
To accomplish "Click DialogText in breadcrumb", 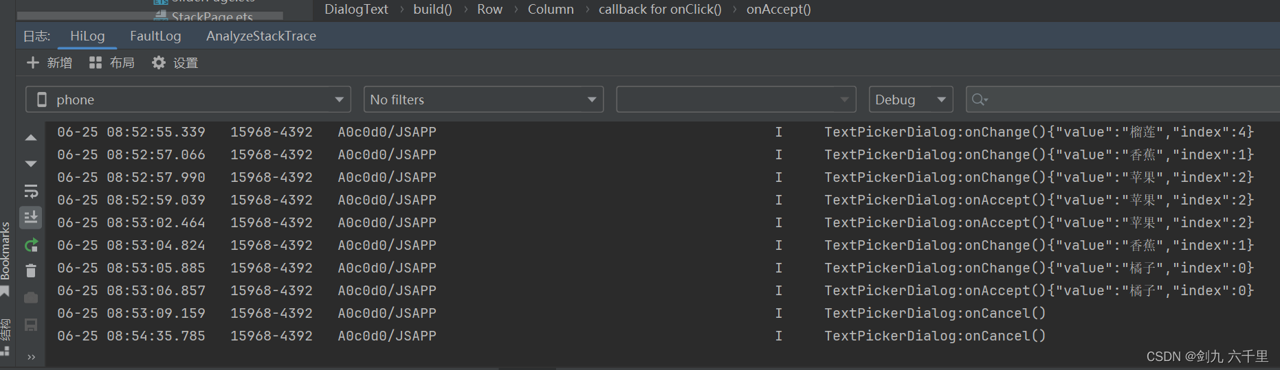I will pyautogui.click(x=356, y=10).
